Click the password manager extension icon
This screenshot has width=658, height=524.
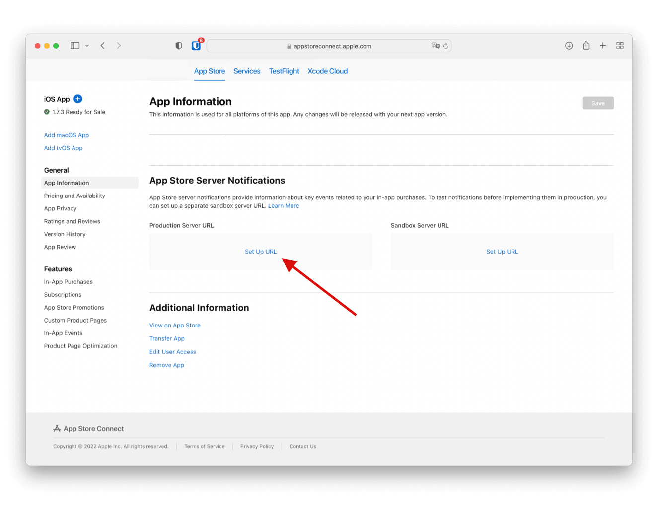coord(196,45)
